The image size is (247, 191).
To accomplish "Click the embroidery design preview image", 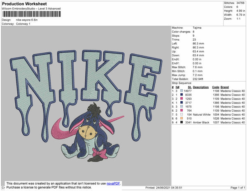I will 86,106.
